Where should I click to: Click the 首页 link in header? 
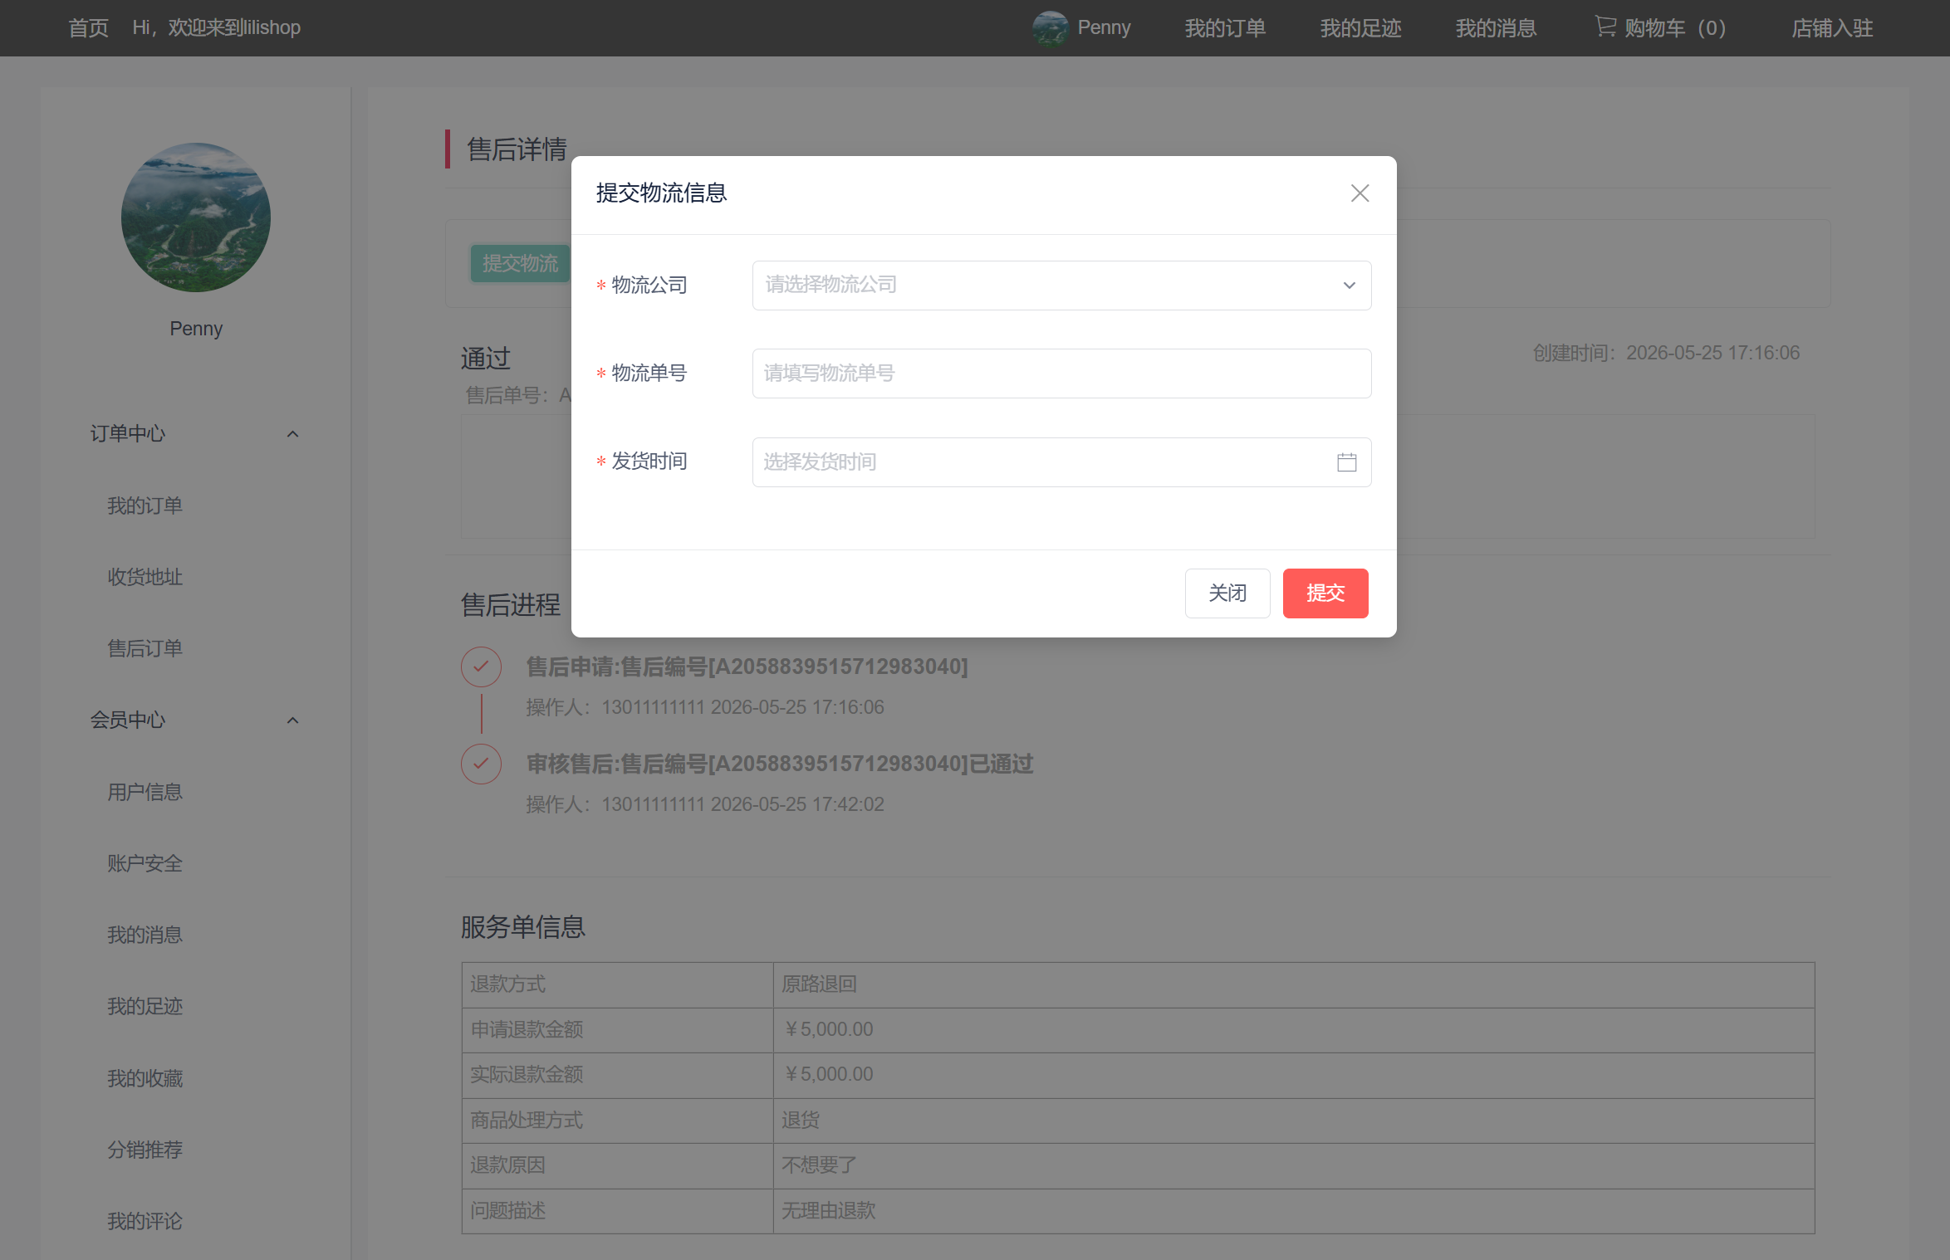tap(88, 28)
